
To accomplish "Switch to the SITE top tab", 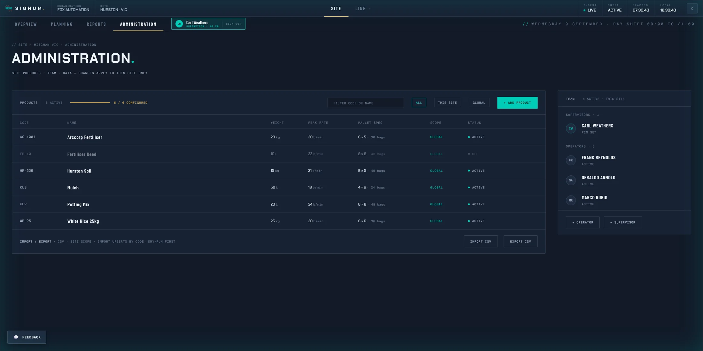I will (x=336, y=9).
